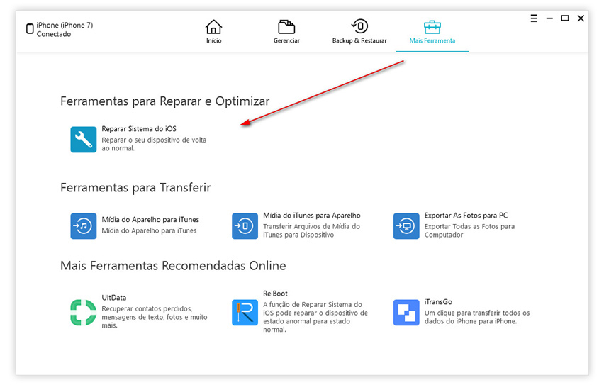Screen dimensions: 604x385
Task: Maximize the application window
Action: pos(565,18)
